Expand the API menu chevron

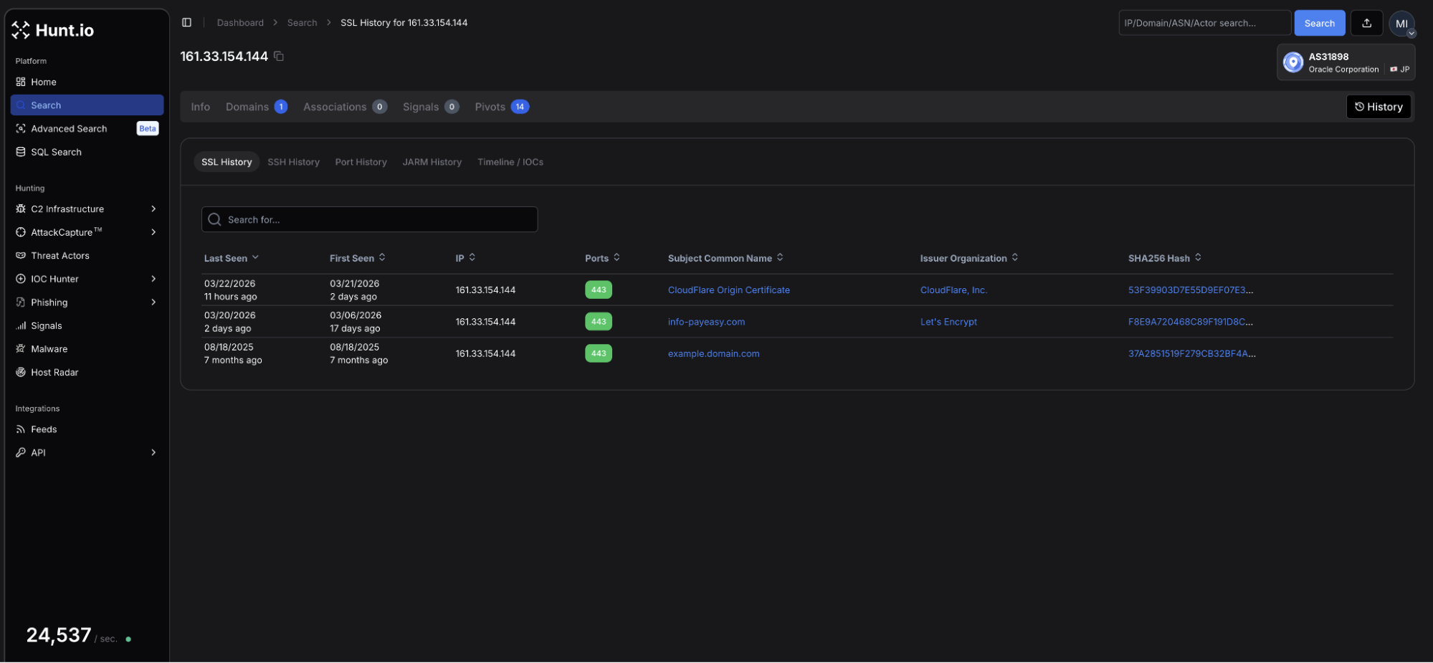point(153,453)
